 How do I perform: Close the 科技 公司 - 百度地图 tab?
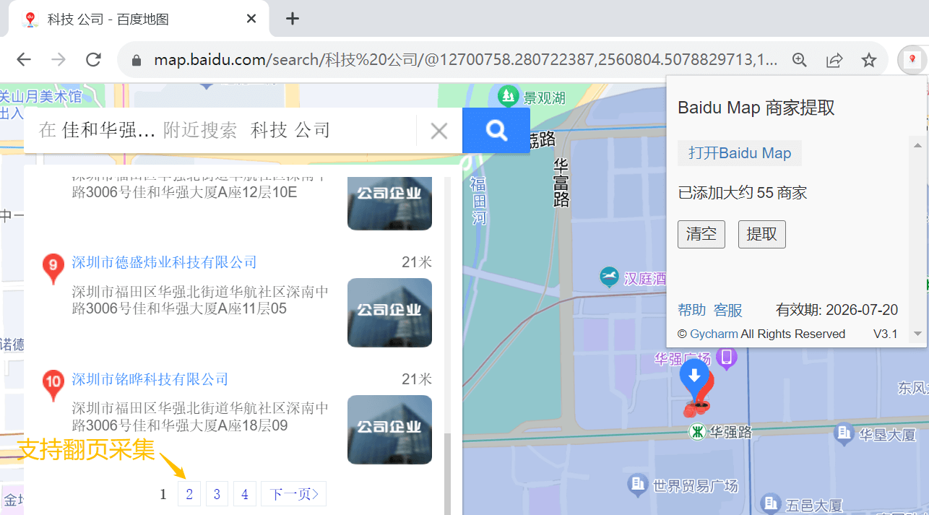coord(251,19)
